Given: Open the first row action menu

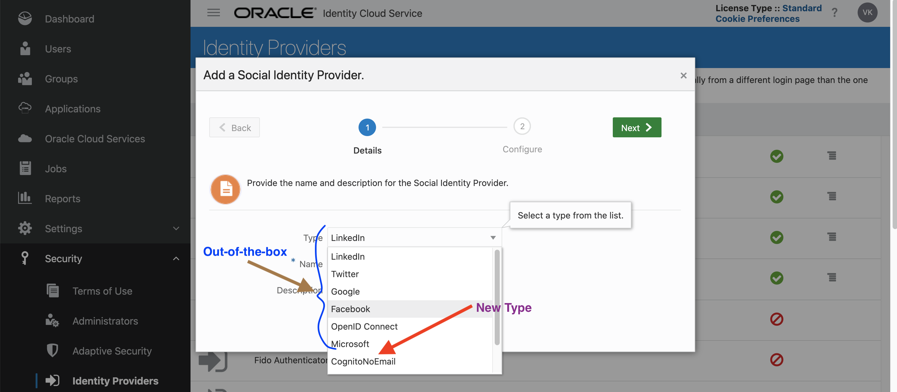Looking at the screenshot, I should point(831,155).
